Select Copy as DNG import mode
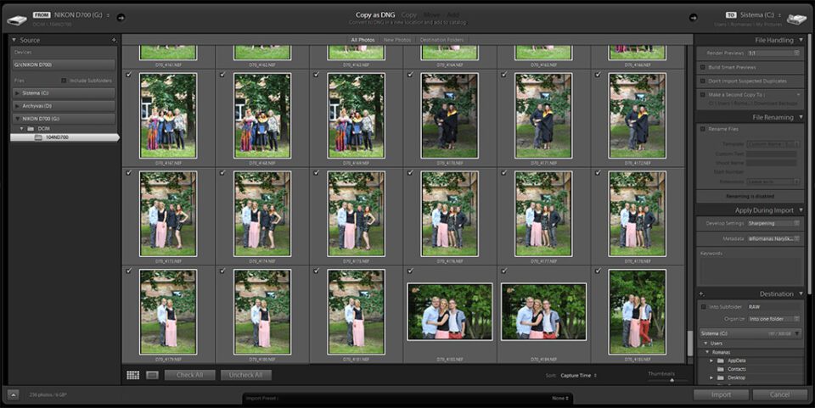The image size is (815, 408). coord(374,15)
